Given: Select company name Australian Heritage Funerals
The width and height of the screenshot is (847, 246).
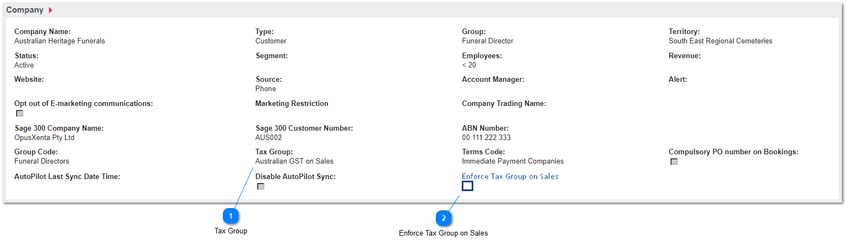Looking at the screenshot, I should pos(59,41).
